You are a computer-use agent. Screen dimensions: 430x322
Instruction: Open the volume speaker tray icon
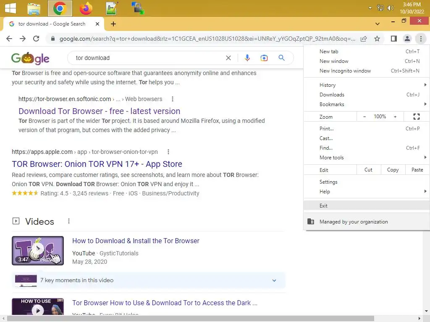point(390,8)
